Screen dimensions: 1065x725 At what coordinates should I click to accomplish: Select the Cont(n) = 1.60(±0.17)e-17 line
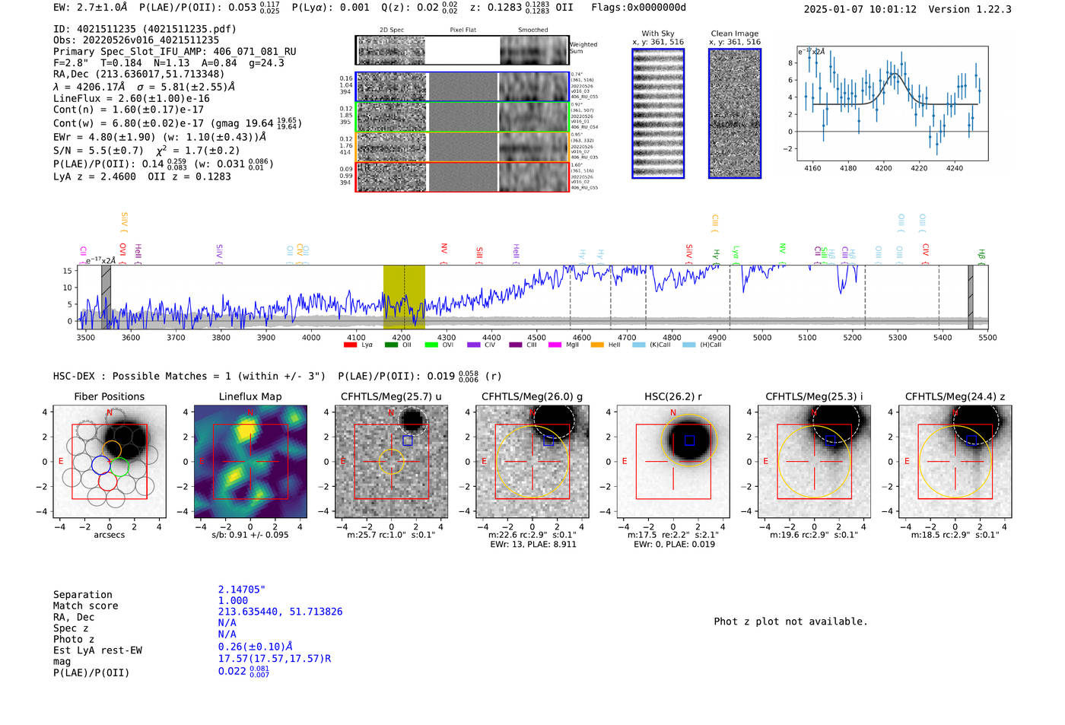tap(129, 110)
